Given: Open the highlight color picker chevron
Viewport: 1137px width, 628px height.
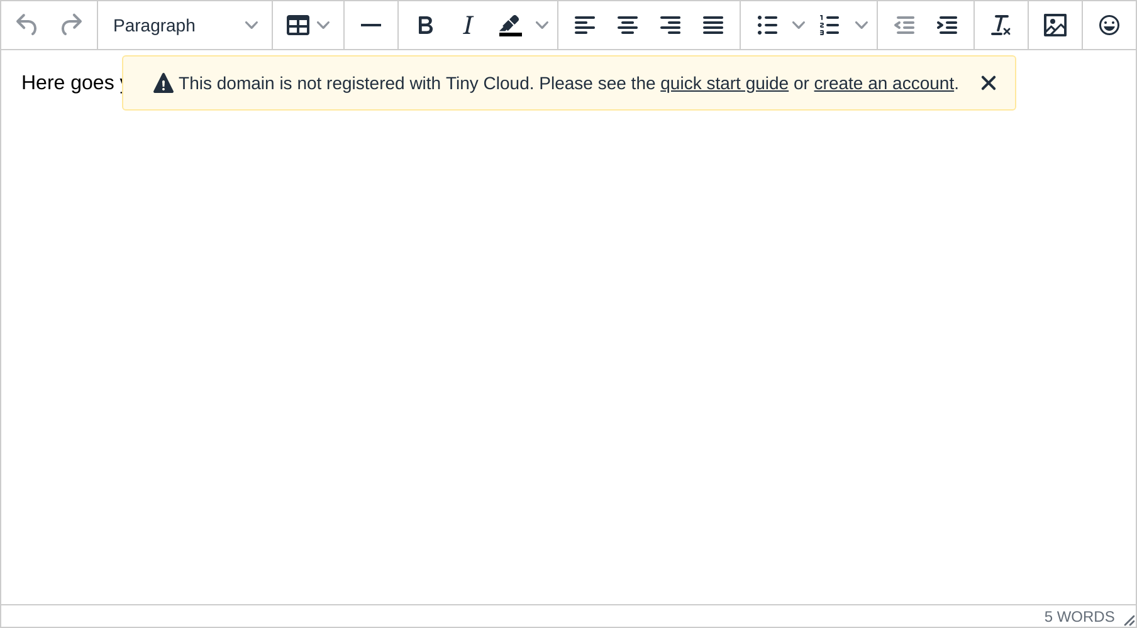Looking at the screenshot, I should tap(542, 25).
